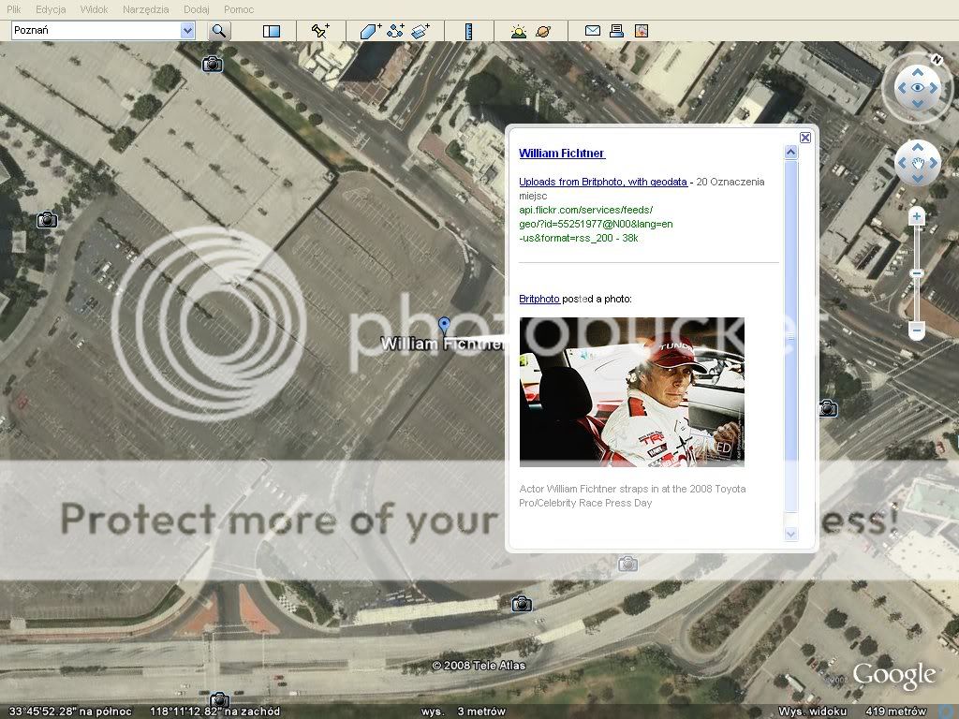The image size is (959, 719).
Task: Open the Widok menu
Action: tap(94, 9)
